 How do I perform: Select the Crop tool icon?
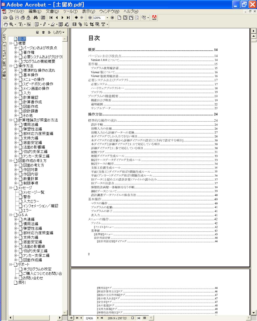click(91, 24)
